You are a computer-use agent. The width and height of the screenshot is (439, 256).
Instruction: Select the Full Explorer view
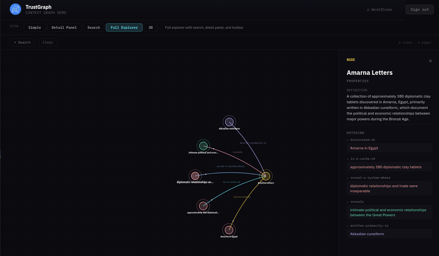pos(124,27)
